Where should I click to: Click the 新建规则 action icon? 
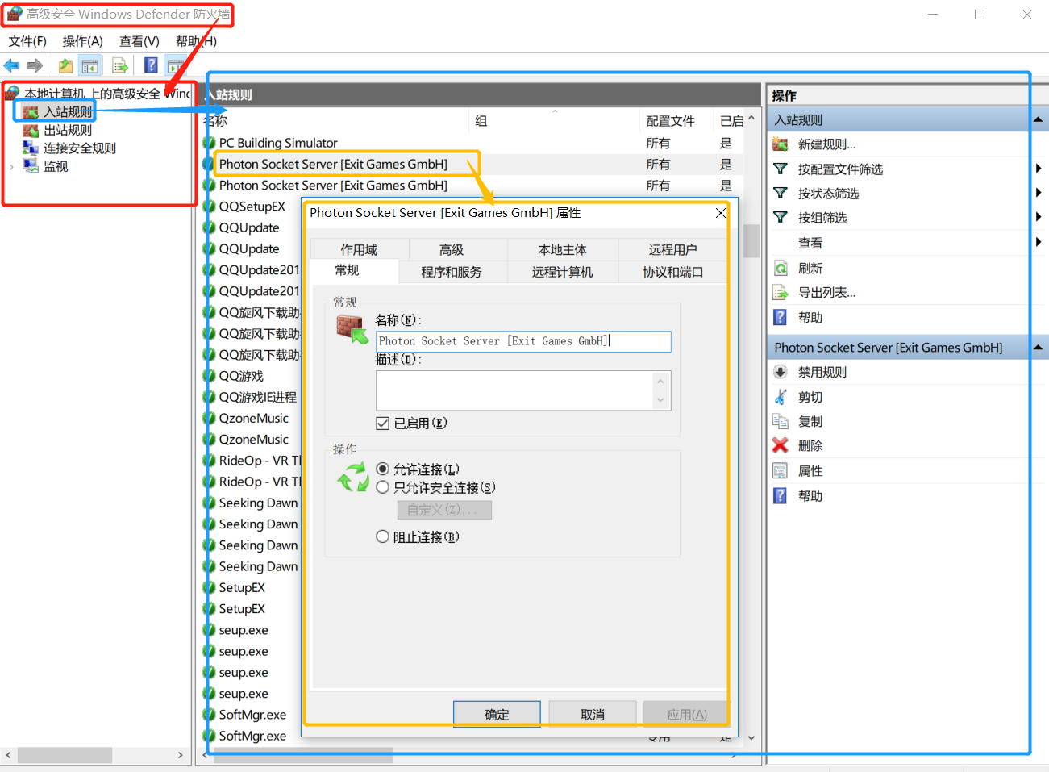(781, 144)
